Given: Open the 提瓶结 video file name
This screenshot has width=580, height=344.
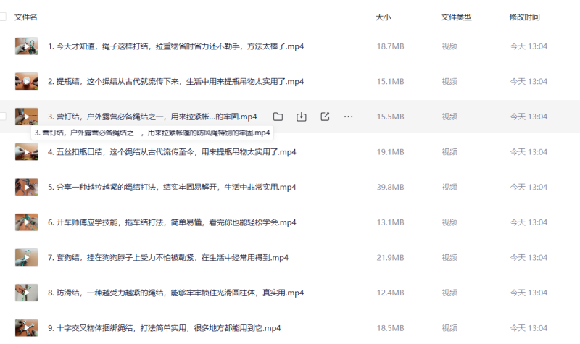Looking at the screenshot, I should click(175, 81).
